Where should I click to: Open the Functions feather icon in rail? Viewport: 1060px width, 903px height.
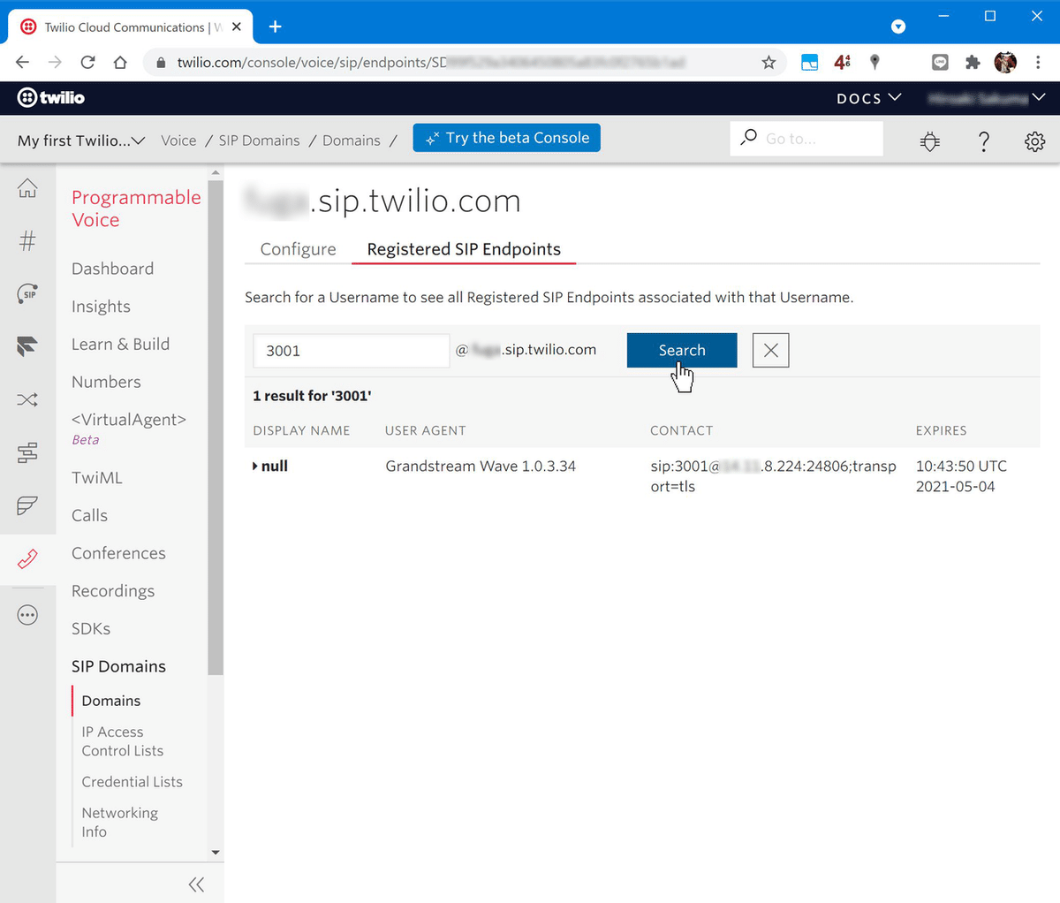pyautogui.click(x=27, y=506)
